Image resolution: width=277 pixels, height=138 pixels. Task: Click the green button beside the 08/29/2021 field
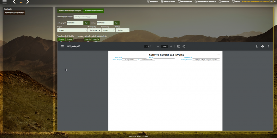coord(86,23)
